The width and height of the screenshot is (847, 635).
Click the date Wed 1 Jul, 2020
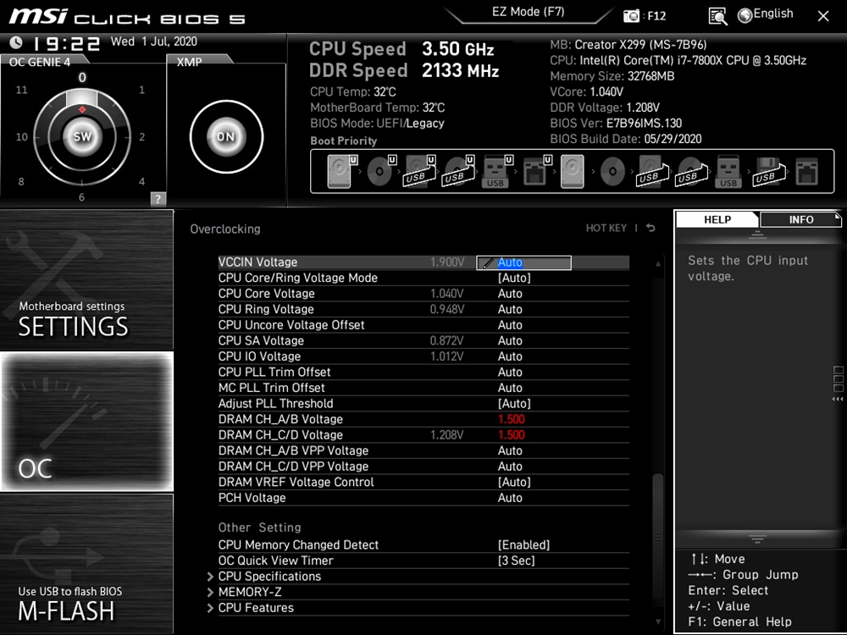(x=154, y=41)
